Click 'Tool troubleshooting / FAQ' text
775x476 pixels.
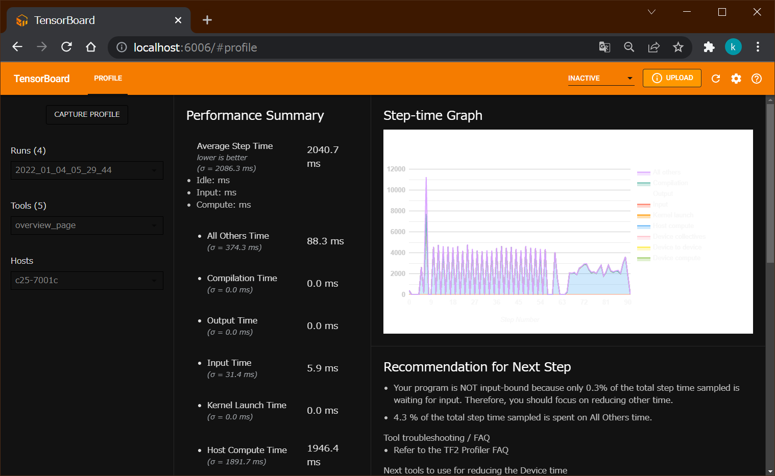(x=437, y=438)
